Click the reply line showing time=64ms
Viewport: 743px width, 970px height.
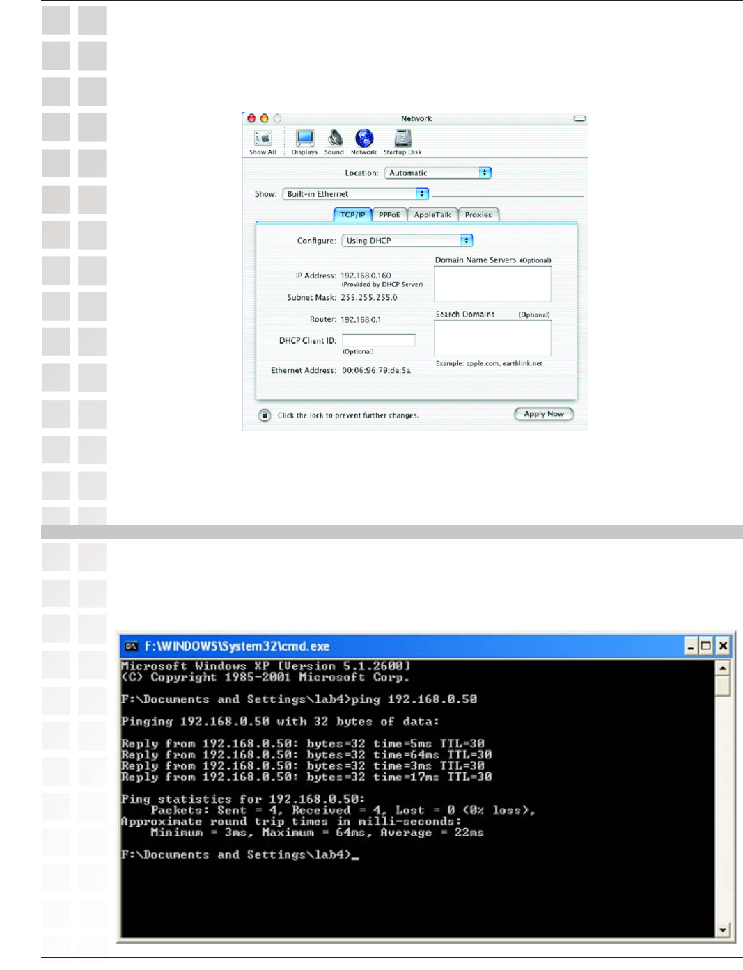click(x=306, y=755)
